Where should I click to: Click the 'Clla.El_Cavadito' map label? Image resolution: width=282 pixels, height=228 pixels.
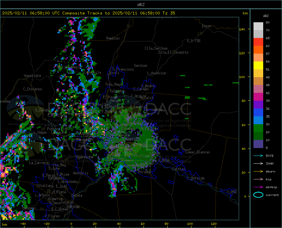(x=173, y=52)
